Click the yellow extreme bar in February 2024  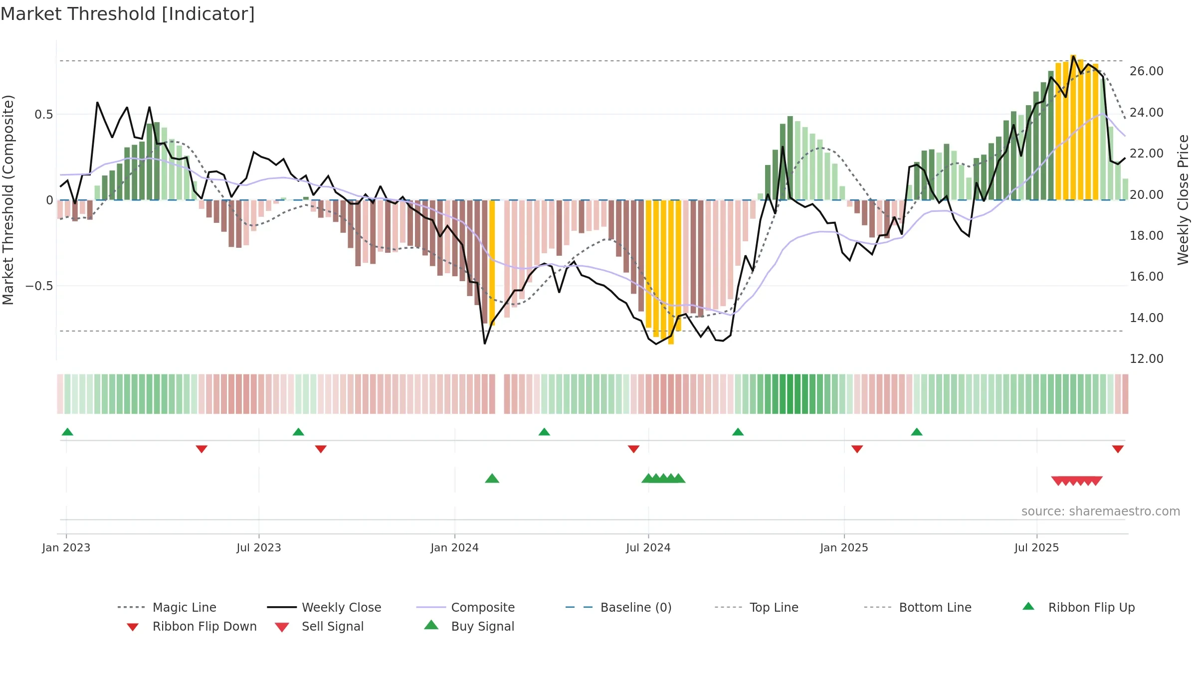(492, 263)
